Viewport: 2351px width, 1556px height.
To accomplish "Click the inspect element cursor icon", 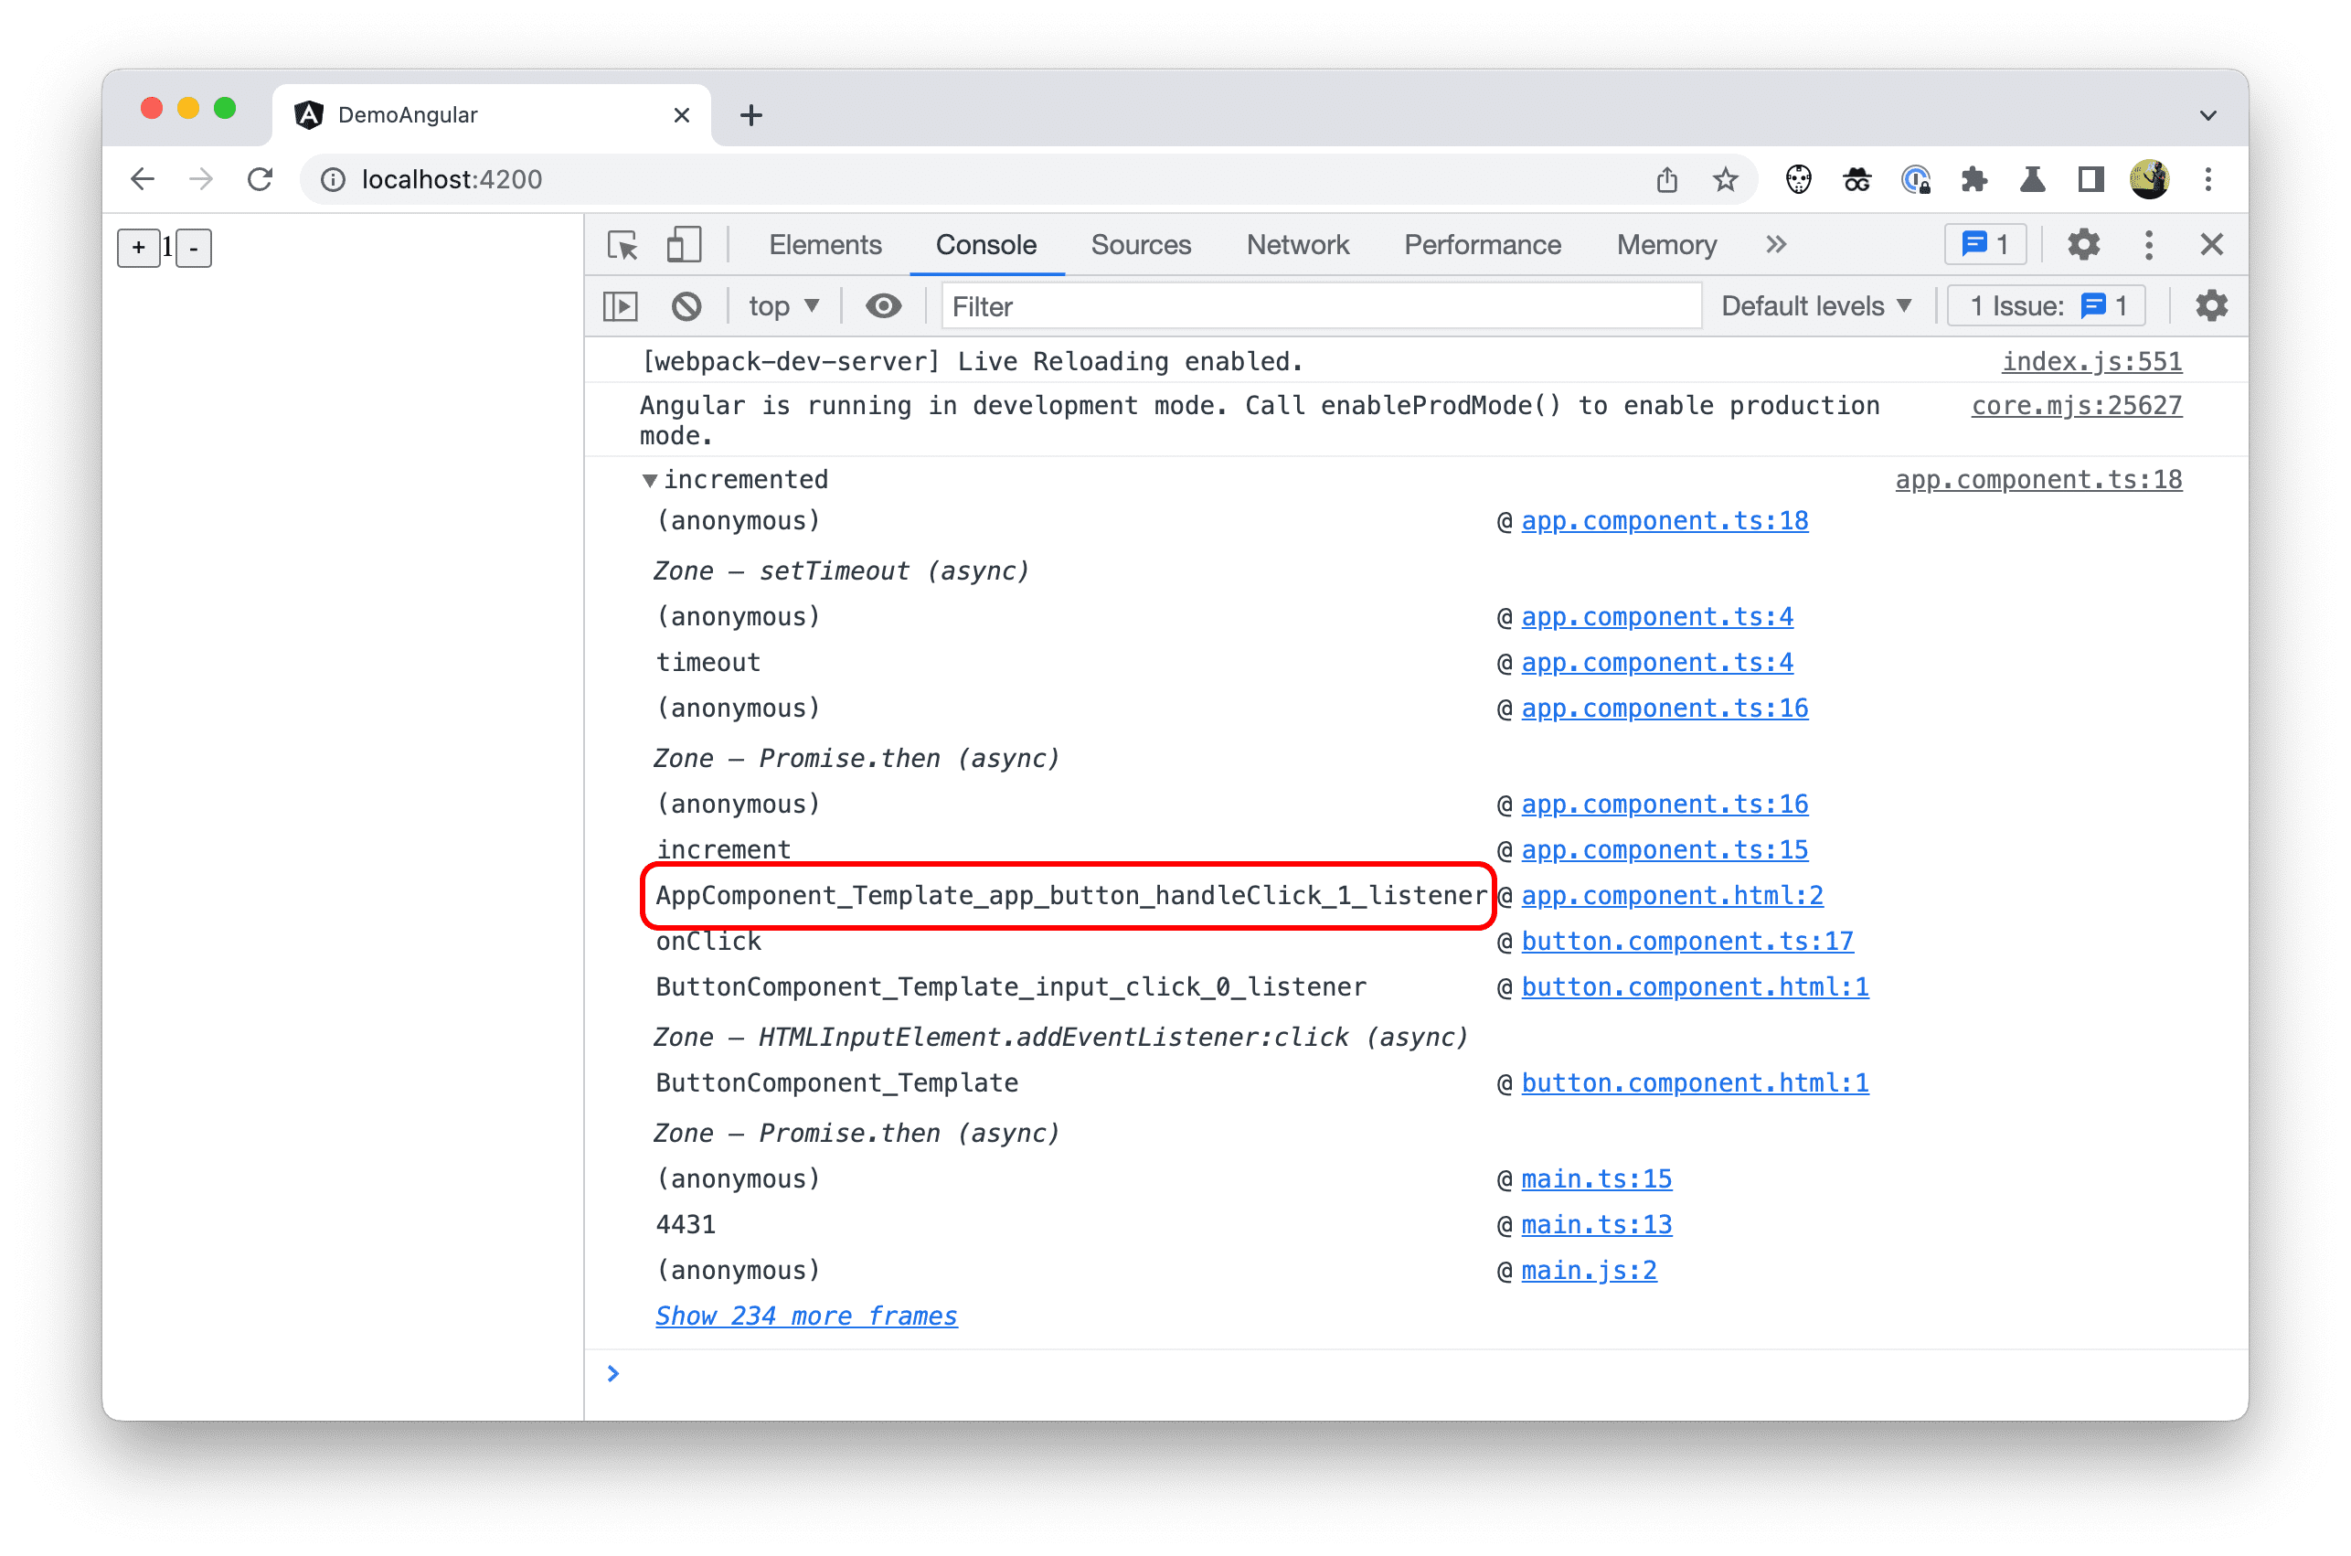I will click(x=625, y=243).
